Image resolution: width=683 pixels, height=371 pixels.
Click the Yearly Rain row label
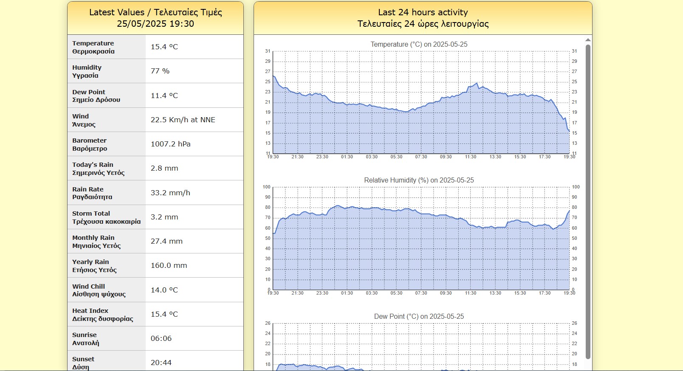click(x=94, y=266)
